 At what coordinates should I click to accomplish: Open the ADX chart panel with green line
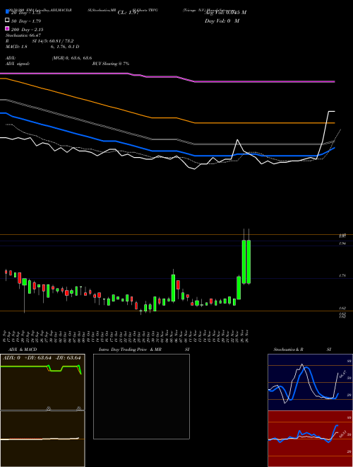click(42, 382)
